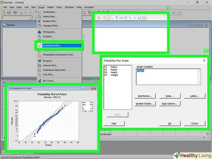Click the Session window scroll icon in toolbar
The height and width of the screenshot is (159, 212).
tap(85, 13)
